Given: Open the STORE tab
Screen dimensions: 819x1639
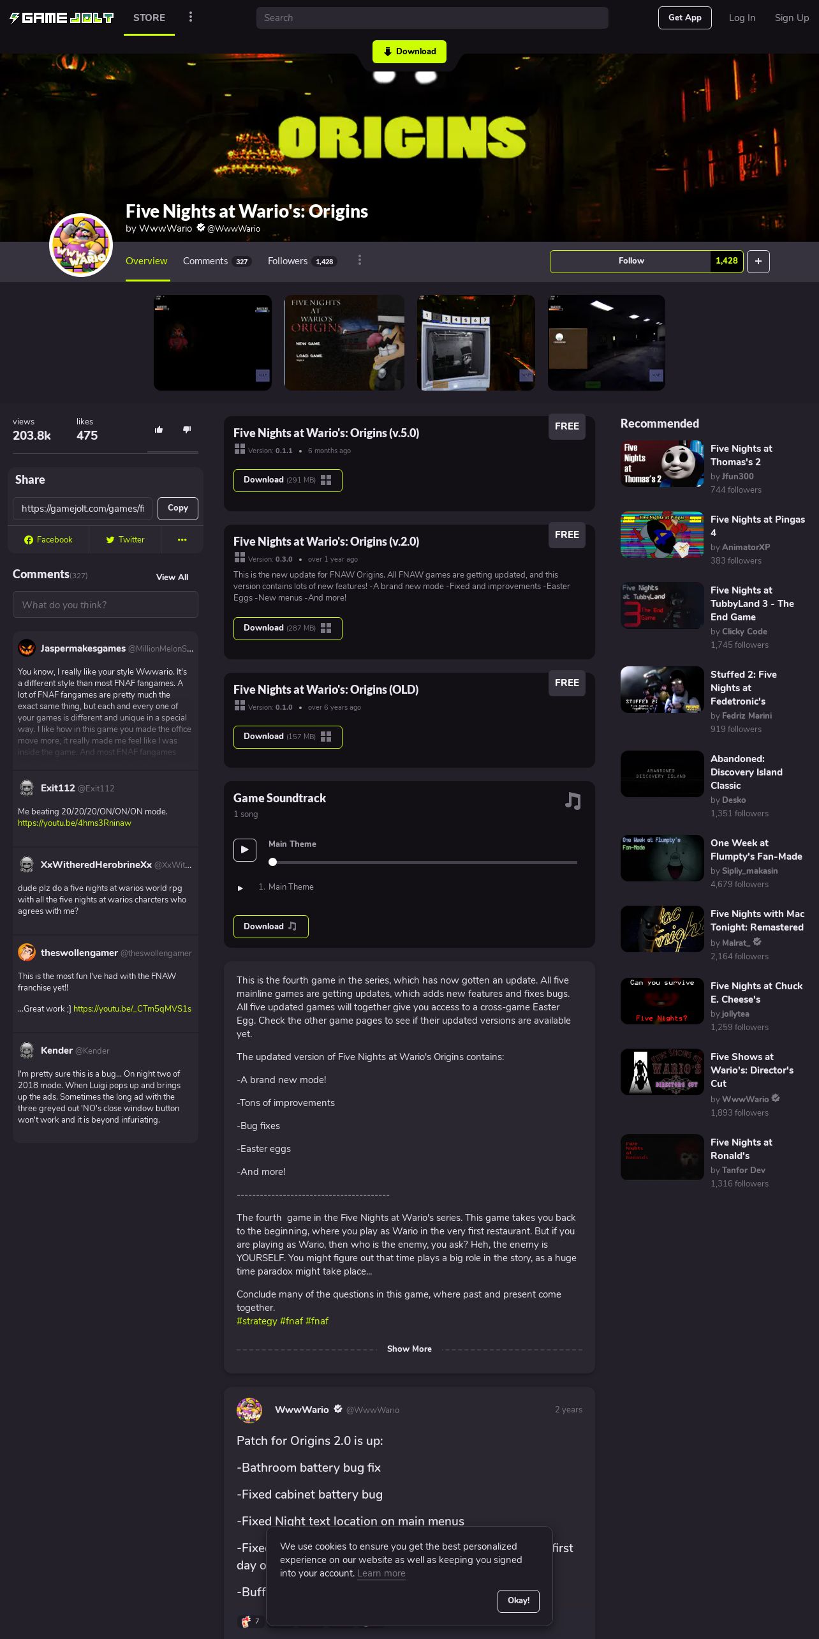Looking at the screenshot, I should [149, 18].
